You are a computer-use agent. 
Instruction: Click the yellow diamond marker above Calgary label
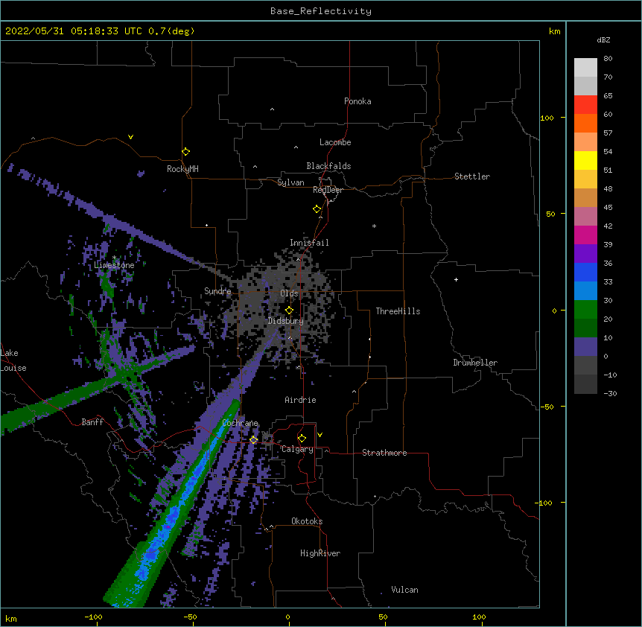coord(302,439)
